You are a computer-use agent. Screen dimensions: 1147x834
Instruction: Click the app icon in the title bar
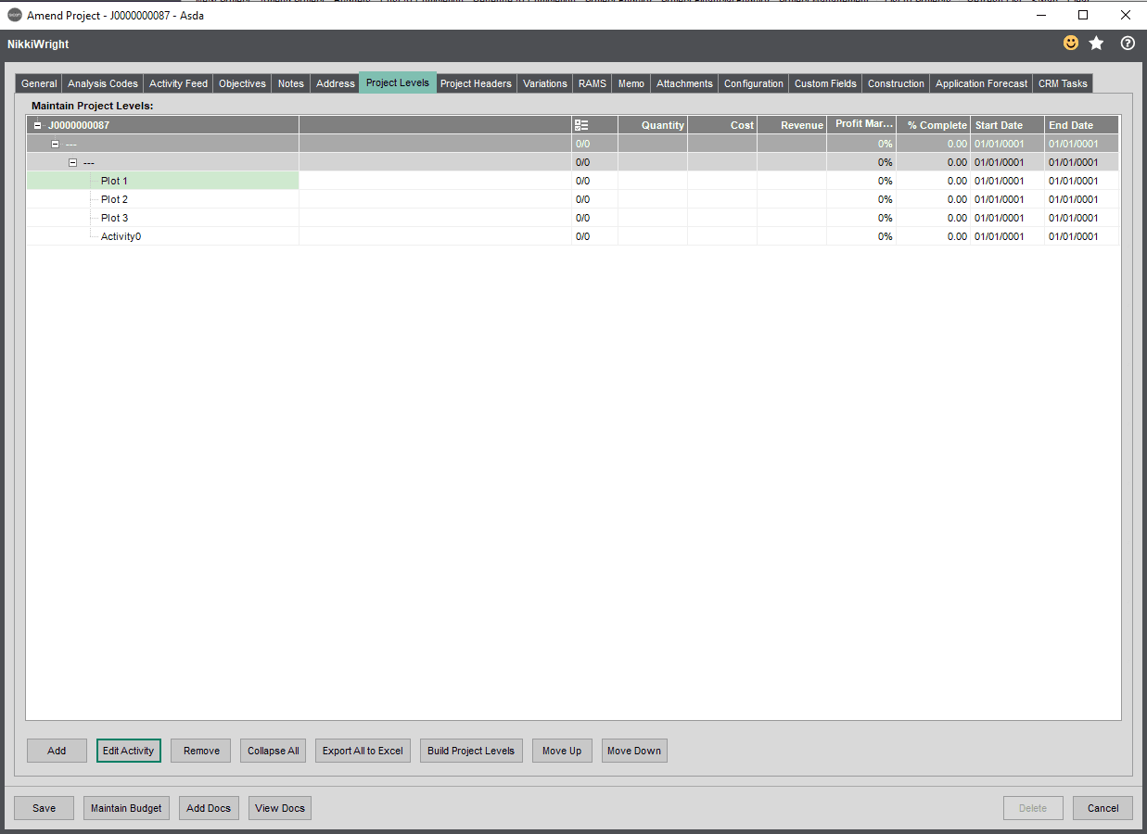pos(15,15)
